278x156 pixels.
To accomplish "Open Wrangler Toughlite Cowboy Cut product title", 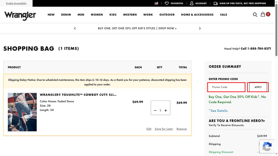I will (78, 95).
